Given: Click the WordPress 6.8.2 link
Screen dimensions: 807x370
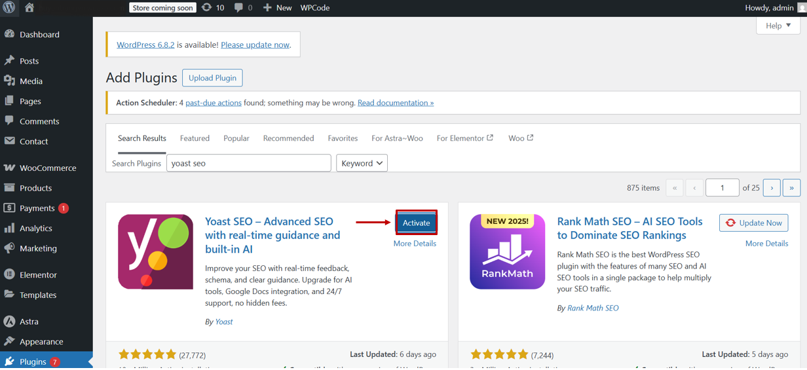Looking at the screenshot, I should pyautogui.click(x=145, y=45).
